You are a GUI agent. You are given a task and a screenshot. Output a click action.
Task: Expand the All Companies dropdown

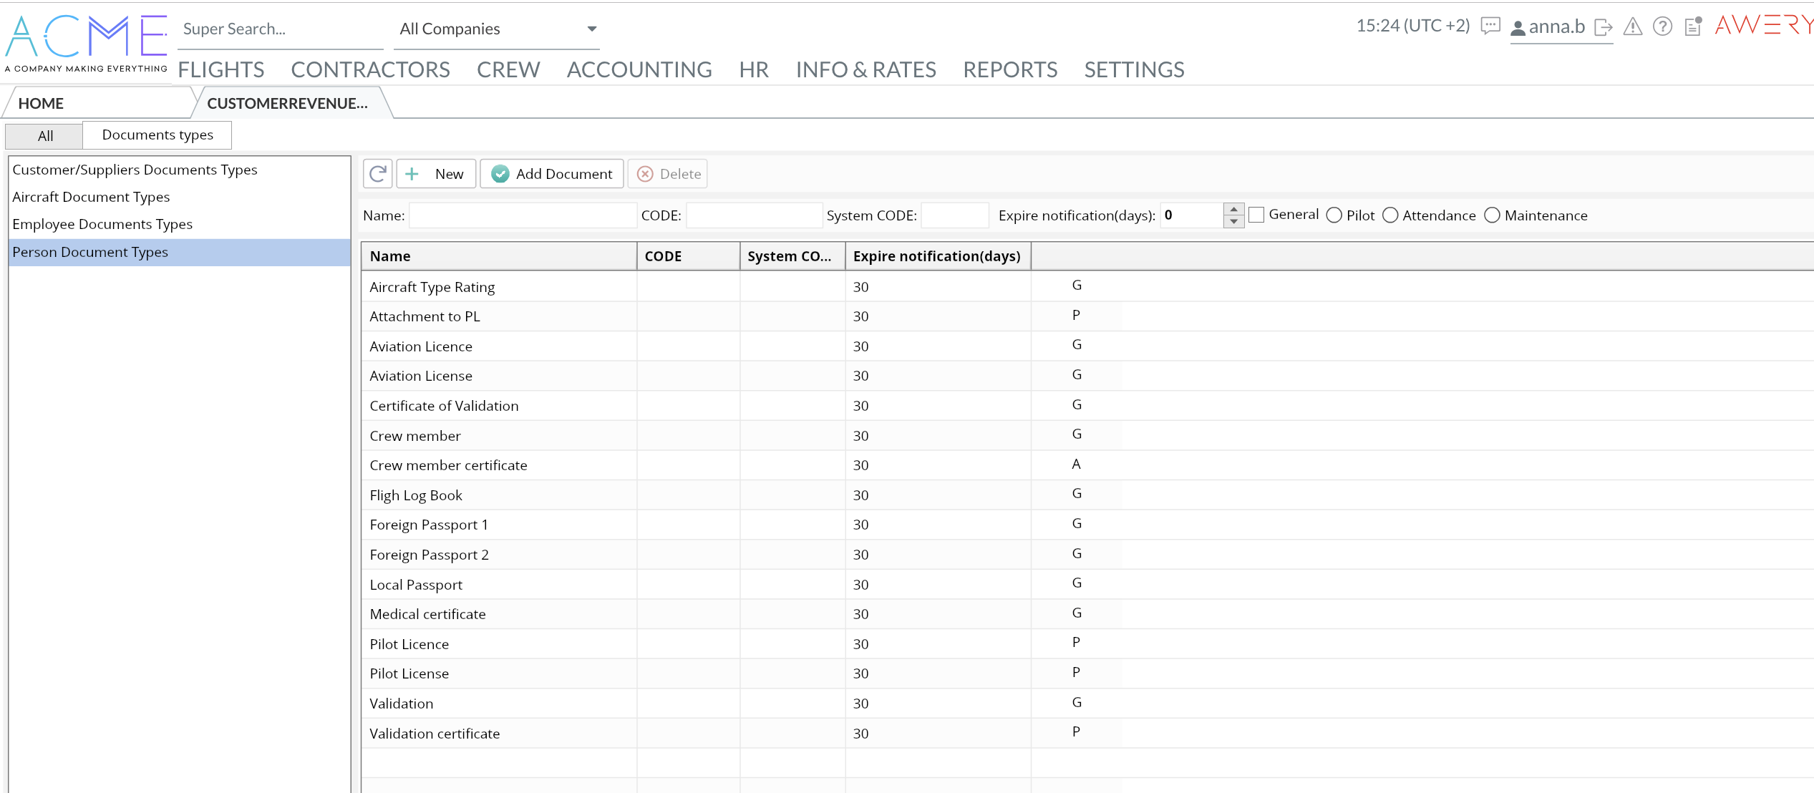591,29
